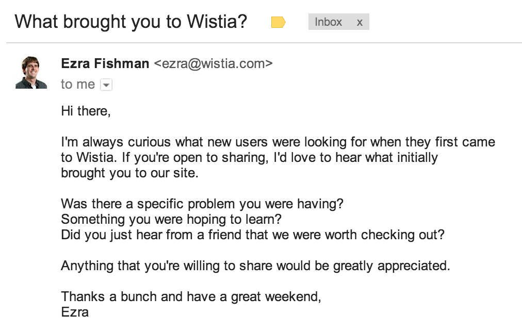Click the subject "What brought you to Wistia?"
522x330 pixels.
[x=131, y=22]
